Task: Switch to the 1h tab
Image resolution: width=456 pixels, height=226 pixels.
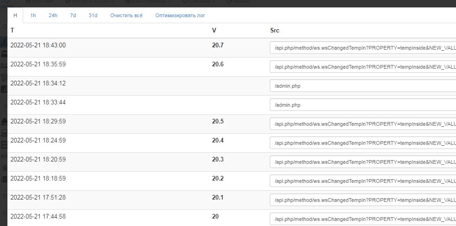Action: pyautogui.click(x=33, y=15)
